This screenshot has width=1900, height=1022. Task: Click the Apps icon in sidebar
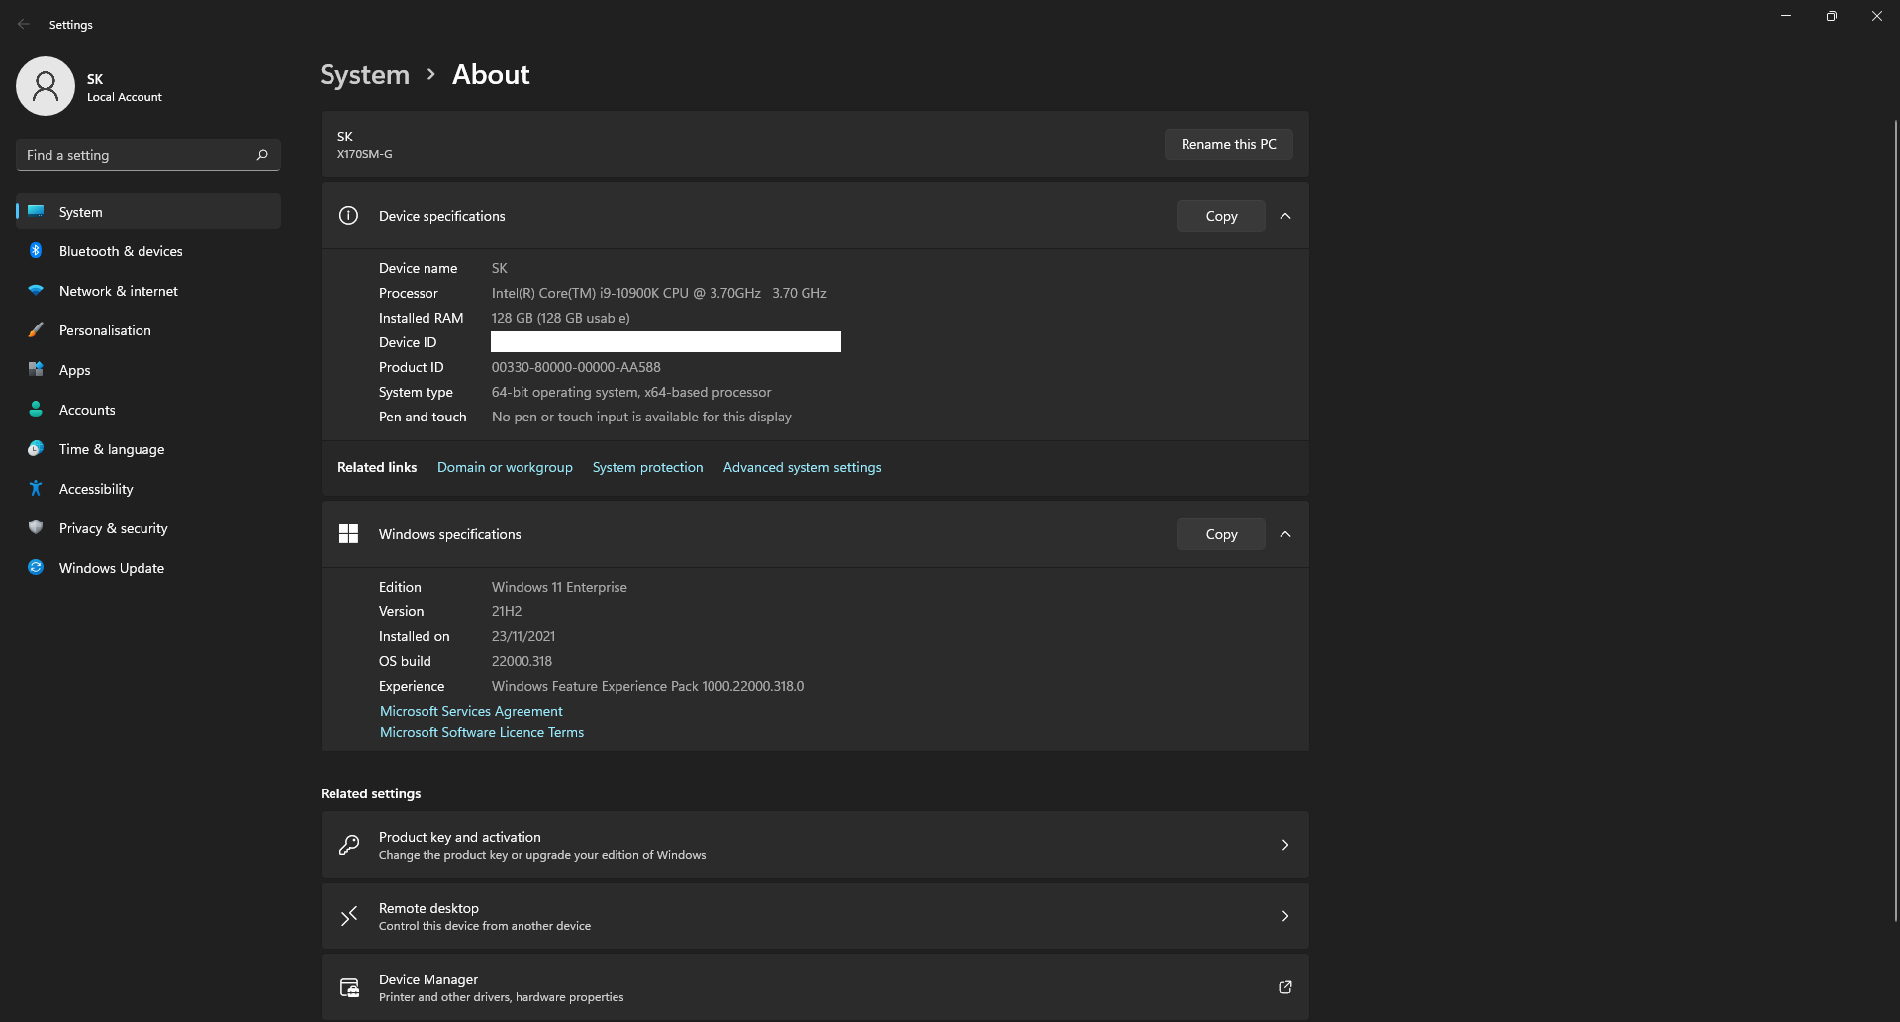36,369
